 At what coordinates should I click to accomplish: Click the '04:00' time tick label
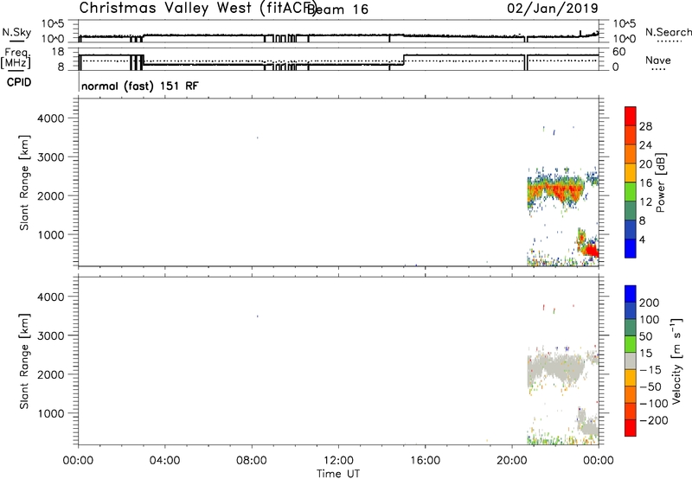(x=164, y=461)
